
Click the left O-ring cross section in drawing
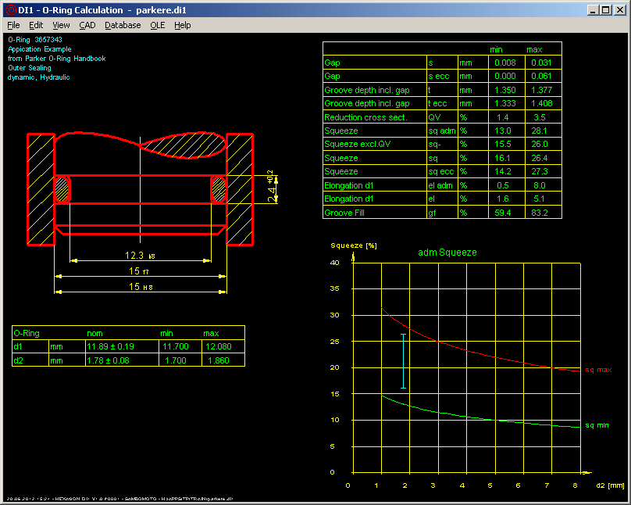click(x=62, y=189)
